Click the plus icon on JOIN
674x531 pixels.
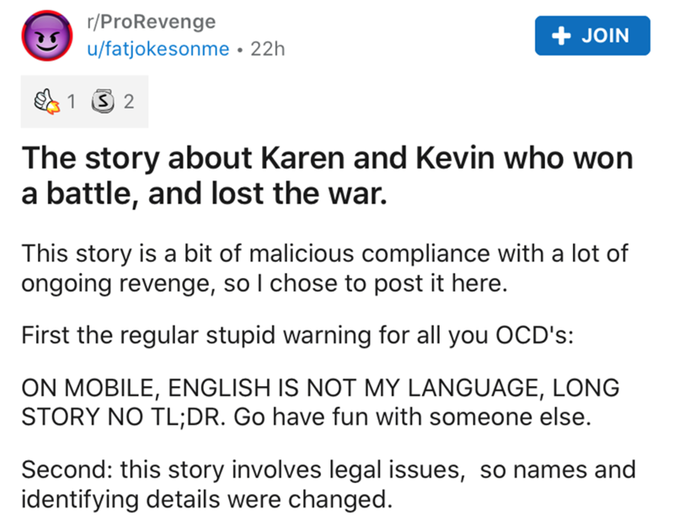(x=556, y=35)
